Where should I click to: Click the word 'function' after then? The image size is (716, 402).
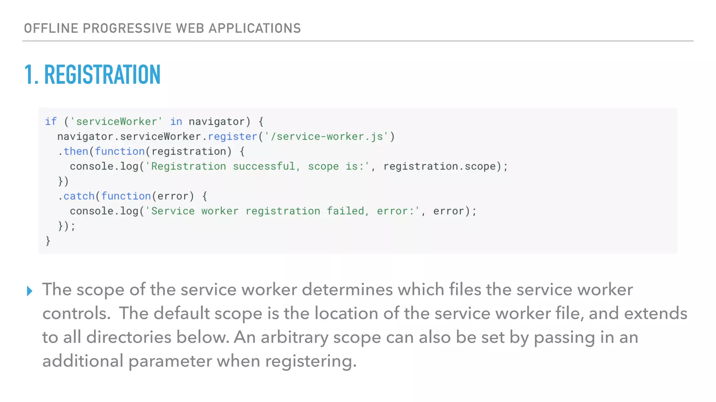[x=120, y=151]
